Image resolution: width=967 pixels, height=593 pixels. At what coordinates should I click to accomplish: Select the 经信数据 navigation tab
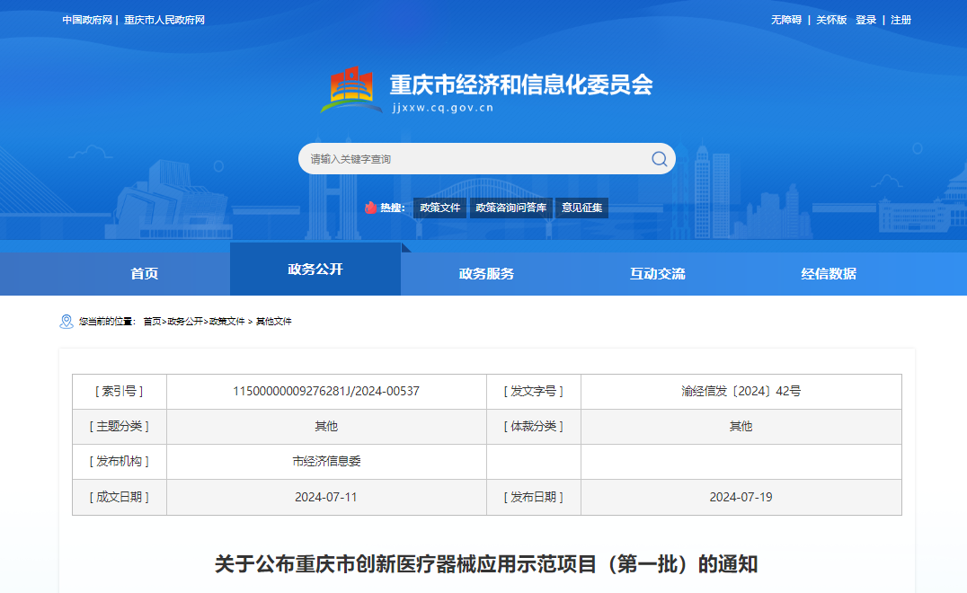[829, 274]
